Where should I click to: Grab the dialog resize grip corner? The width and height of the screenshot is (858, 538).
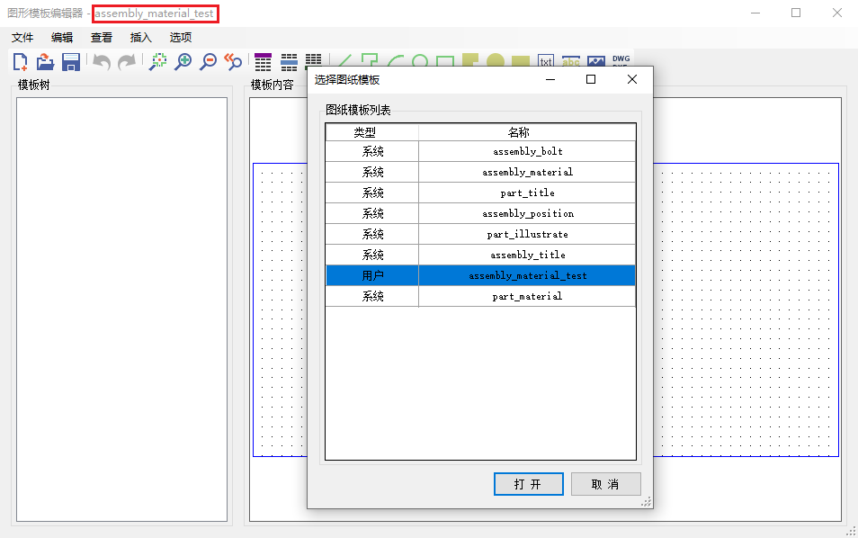[x=647, y=502]
